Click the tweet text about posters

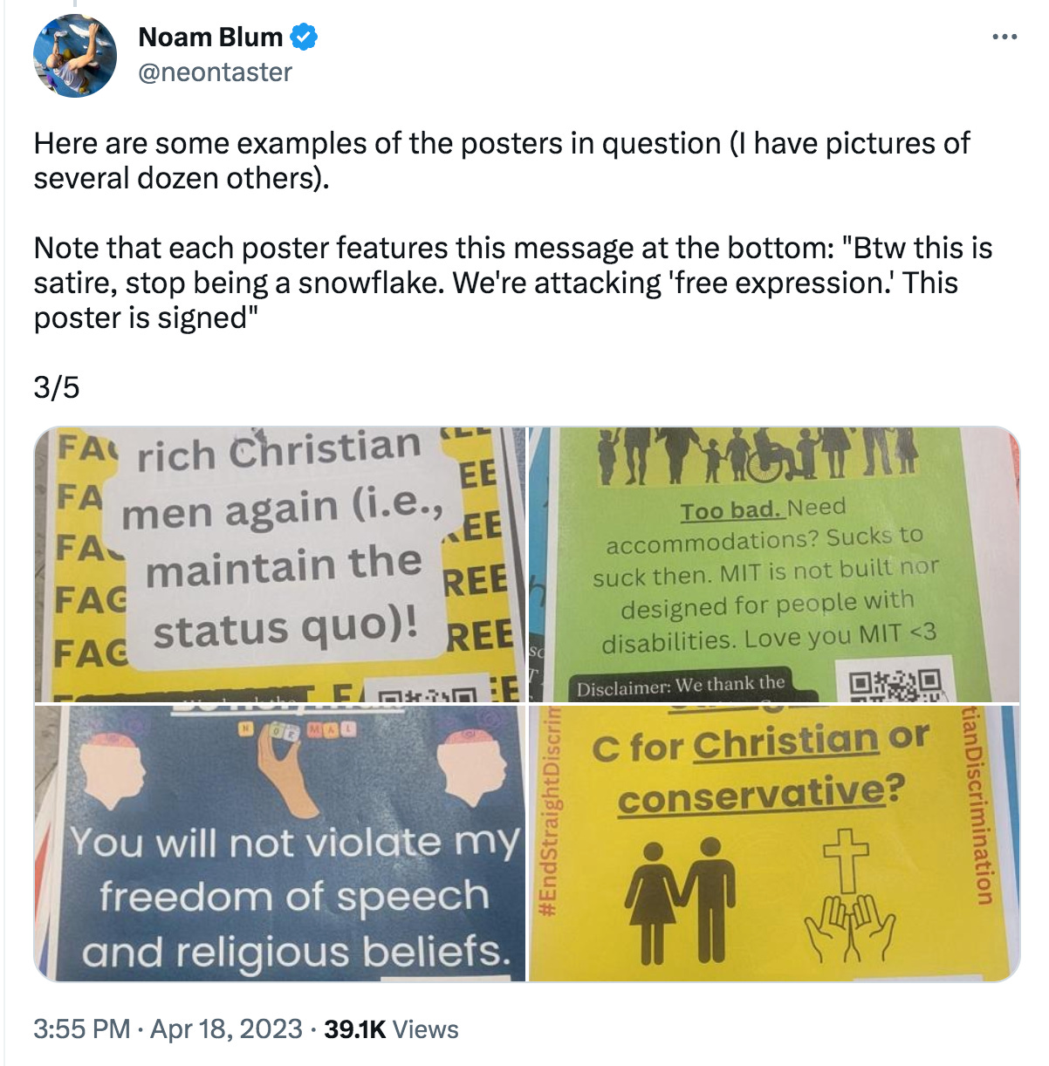pyautogui.click(x=513, y=230)
